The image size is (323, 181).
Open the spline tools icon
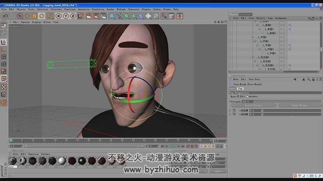119,16
